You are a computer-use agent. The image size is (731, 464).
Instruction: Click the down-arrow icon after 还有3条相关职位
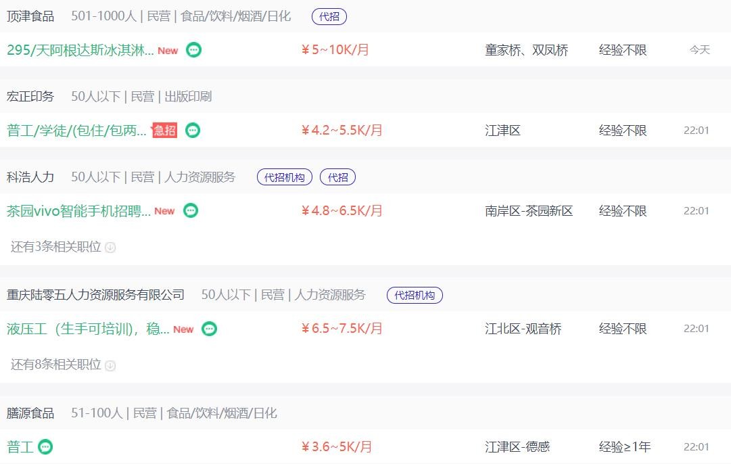pos(110,247)
